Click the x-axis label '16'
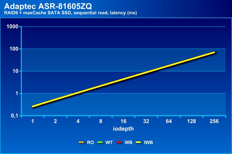The width and height of the screenshot is (232, 154). (x=123, y=121)
